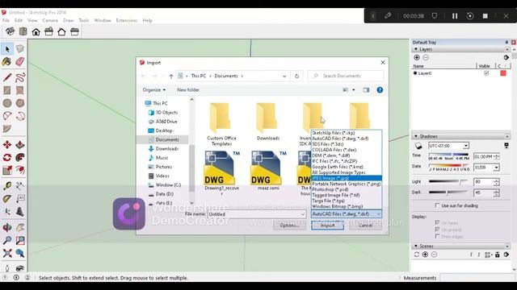Select the arrow Select tool
Viewport: 517px width, 290px height.
coord(7,49)
